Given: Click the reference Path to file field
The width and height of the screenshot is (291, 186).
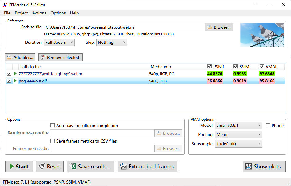Looking at the screenshot, I should coord(125,27).
